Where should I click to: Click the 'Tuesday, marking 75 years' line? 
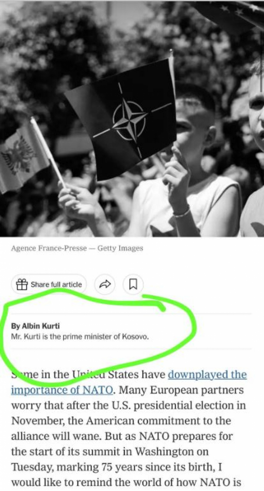click(x=116, y=467)
